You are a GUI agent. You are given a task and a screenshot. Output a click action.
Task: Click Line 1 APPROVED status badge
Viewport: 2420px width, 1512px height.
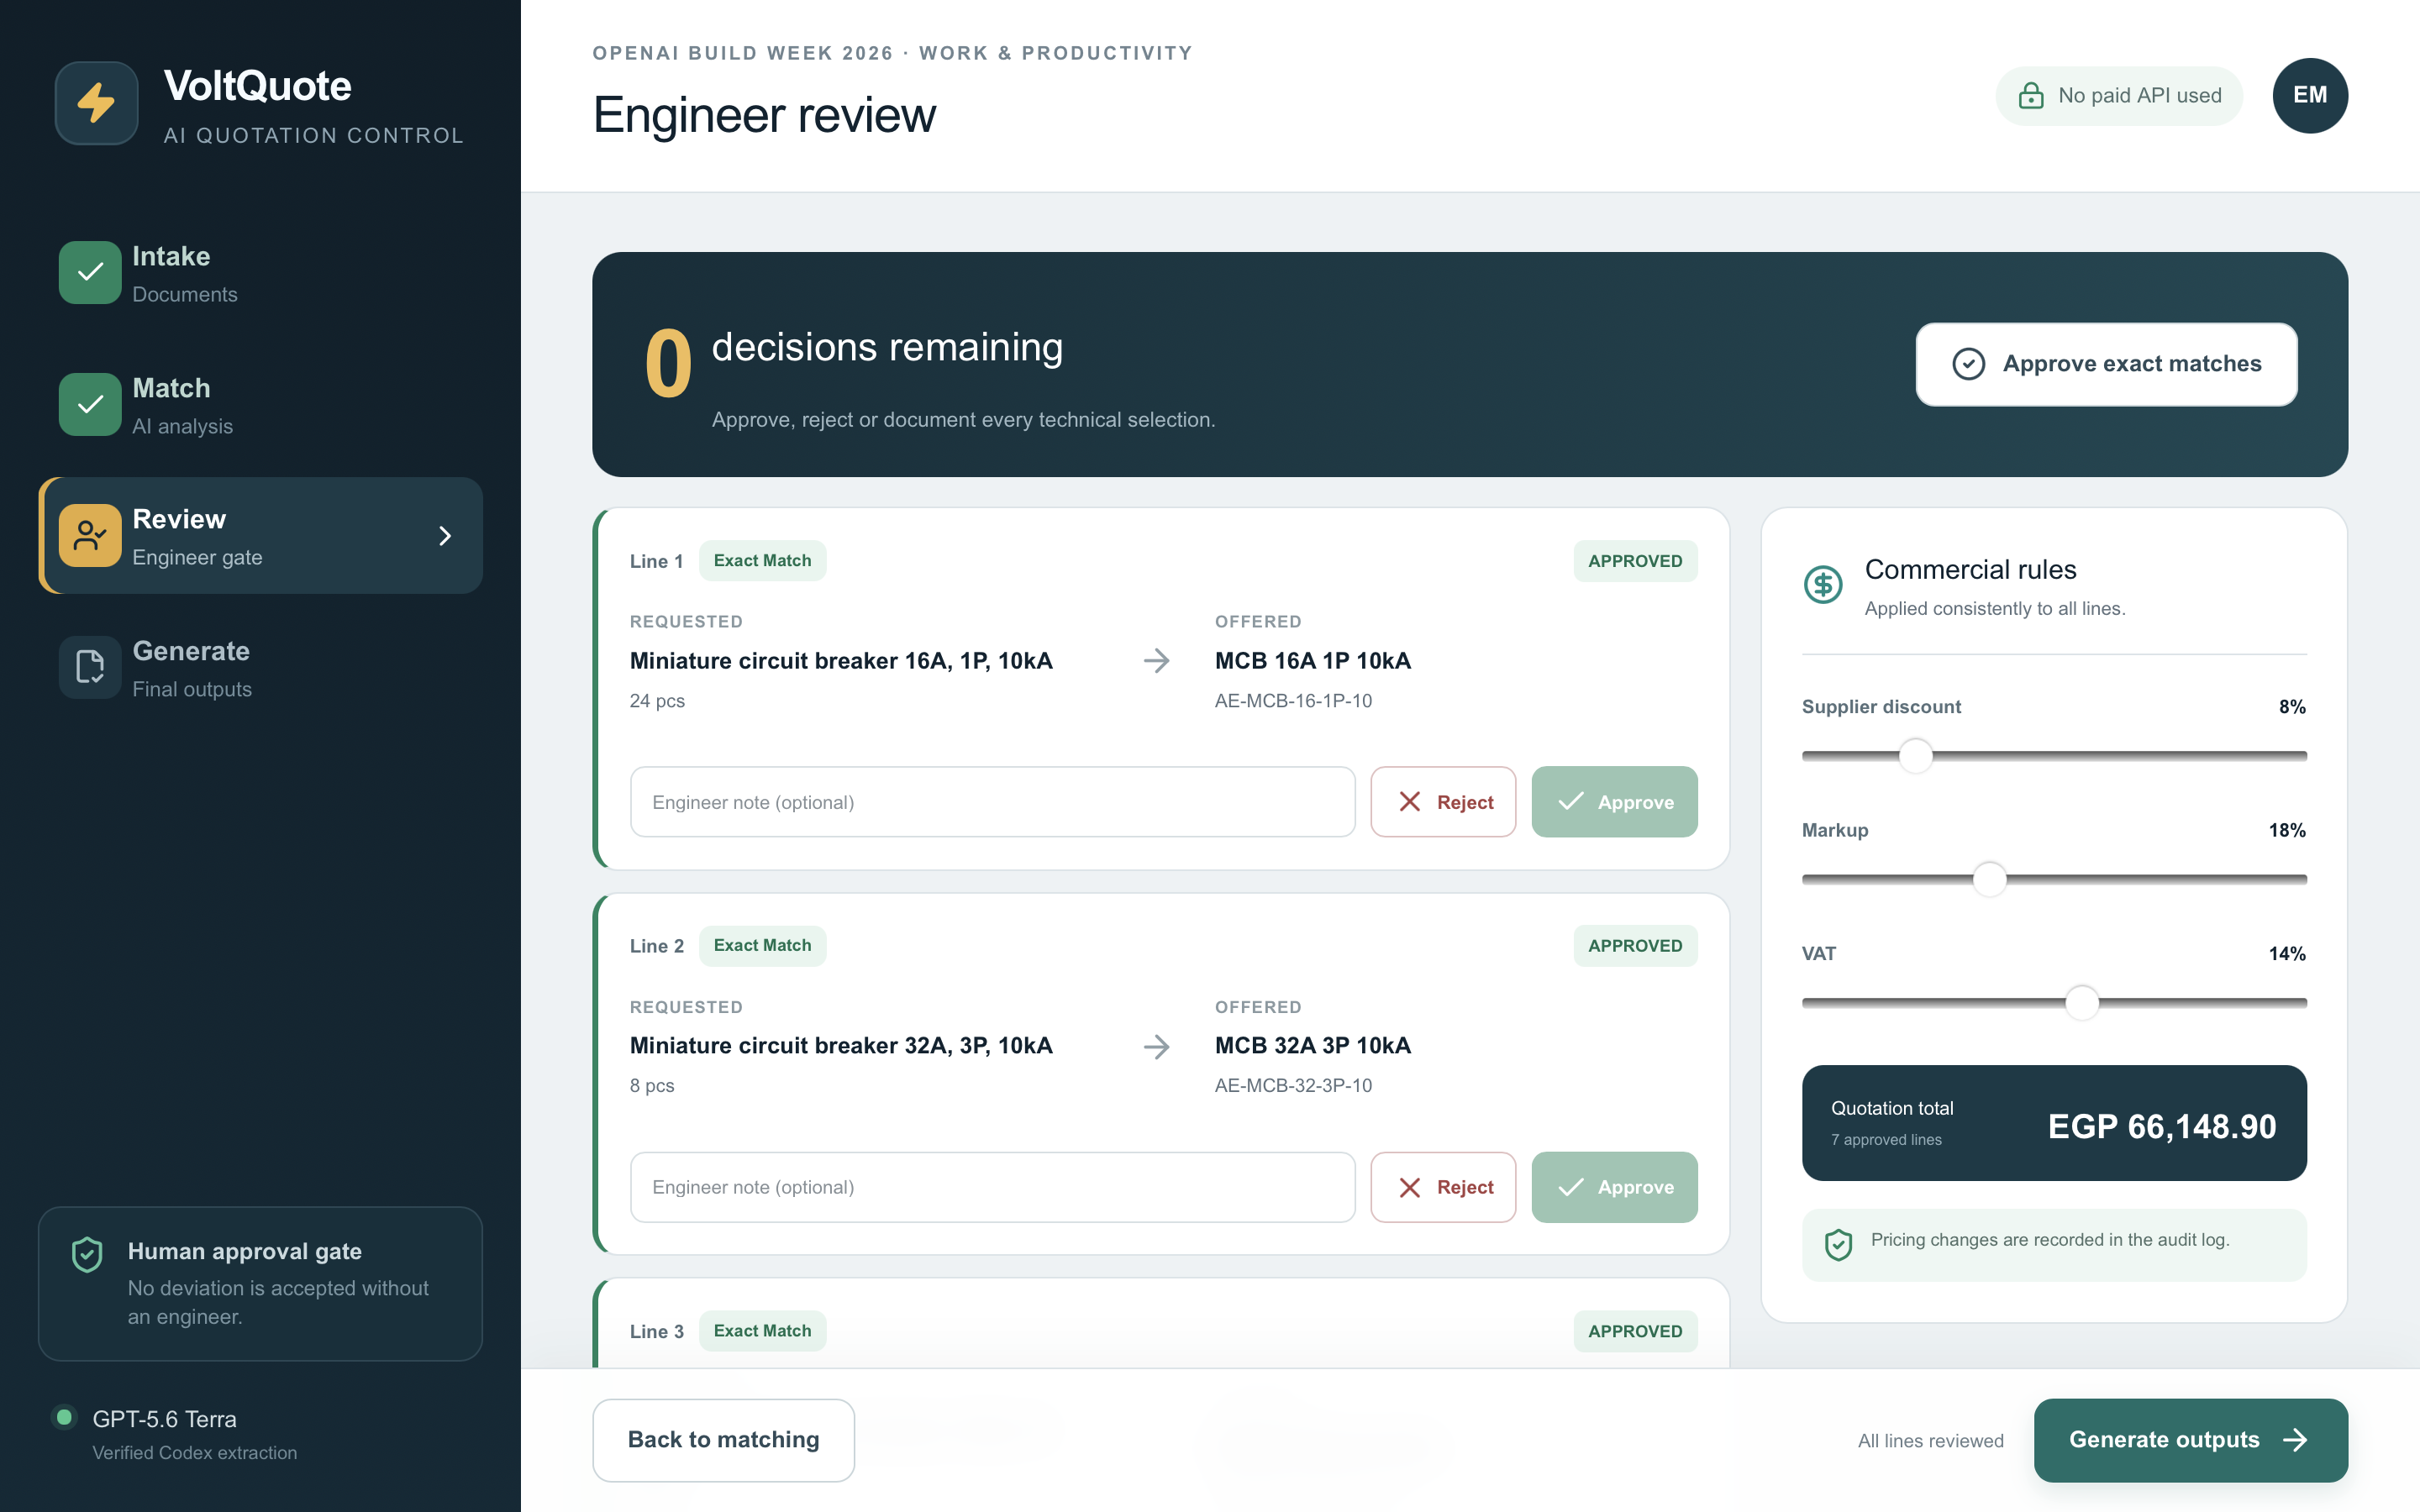point(1635,561)
